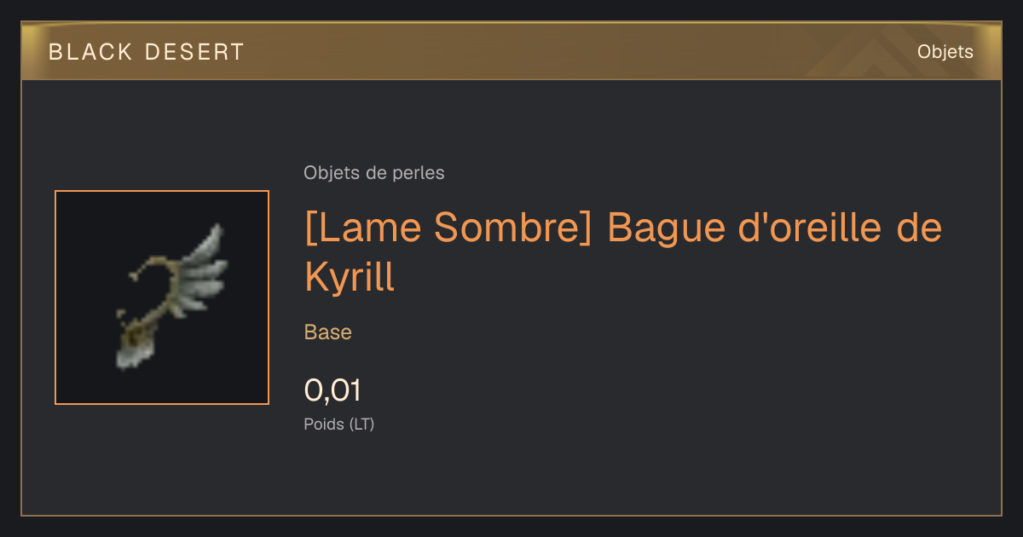Open the BLACK DESERT header title
The height and width of the screenshot is (537, 1023).
coord(147,52)
